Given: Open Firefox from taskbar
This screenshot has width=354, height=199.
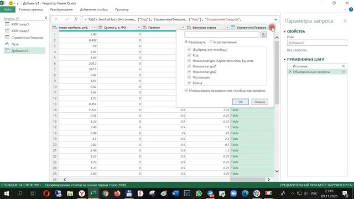Looking at the screenshot, I should 117,193.
